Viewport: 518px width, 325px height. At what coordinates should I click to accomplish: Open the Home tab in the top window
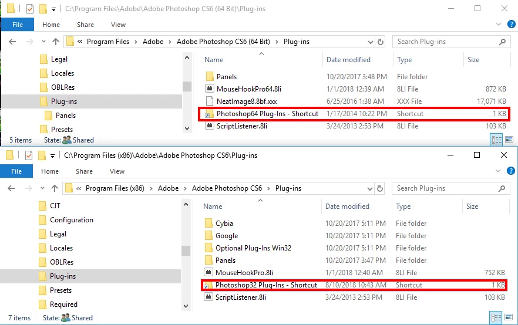coord(51,25)
